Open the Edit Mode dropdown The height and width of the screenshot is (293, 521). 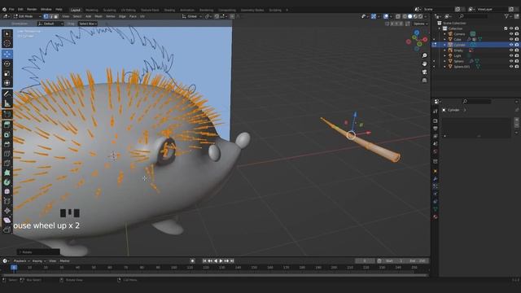coord(27,16)
